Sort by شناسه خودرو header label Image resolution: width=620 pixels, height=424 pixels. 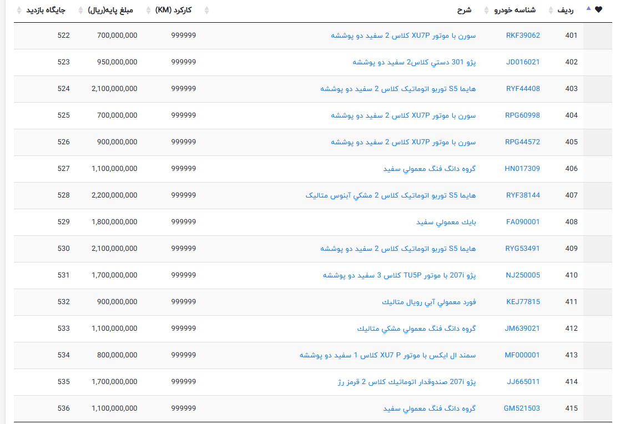click(x=515, y=11)
